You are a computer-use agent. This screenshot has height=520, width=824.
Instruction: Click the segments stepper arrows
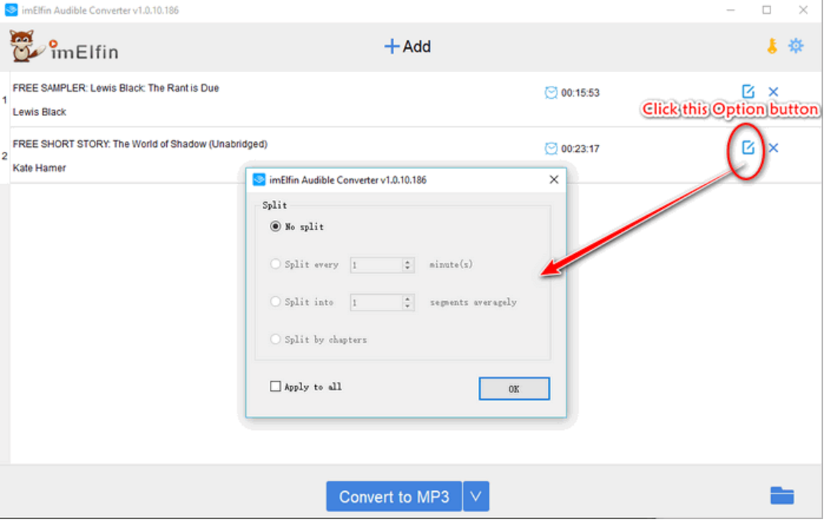[x=408, y=302]
